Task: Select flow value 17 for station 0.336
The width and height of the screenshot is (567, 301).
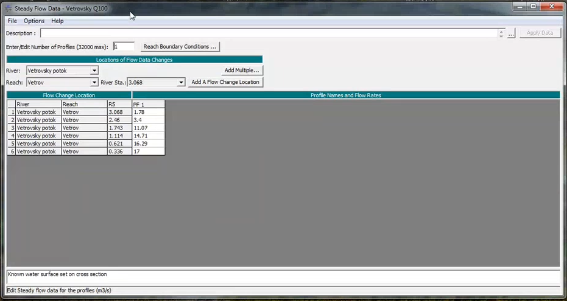Action: coord(148,151)
